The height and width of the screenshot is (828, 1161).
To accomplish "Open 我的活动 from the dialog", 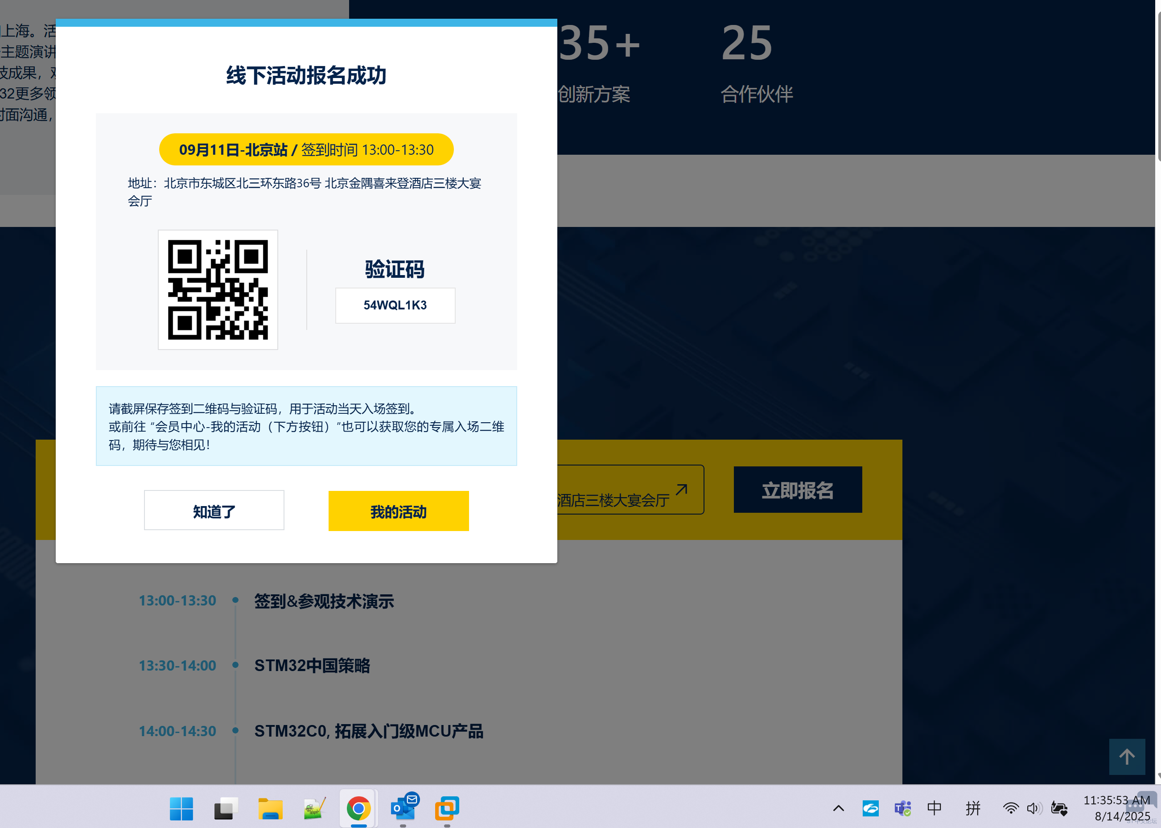I will pos(399,511).
